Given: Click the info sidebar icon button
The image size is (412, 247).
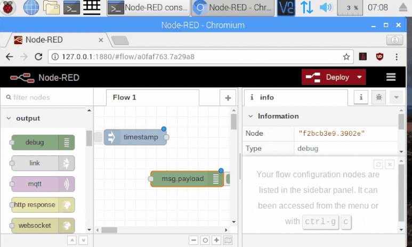Looking at the screenshot, I should coord(361,97).
